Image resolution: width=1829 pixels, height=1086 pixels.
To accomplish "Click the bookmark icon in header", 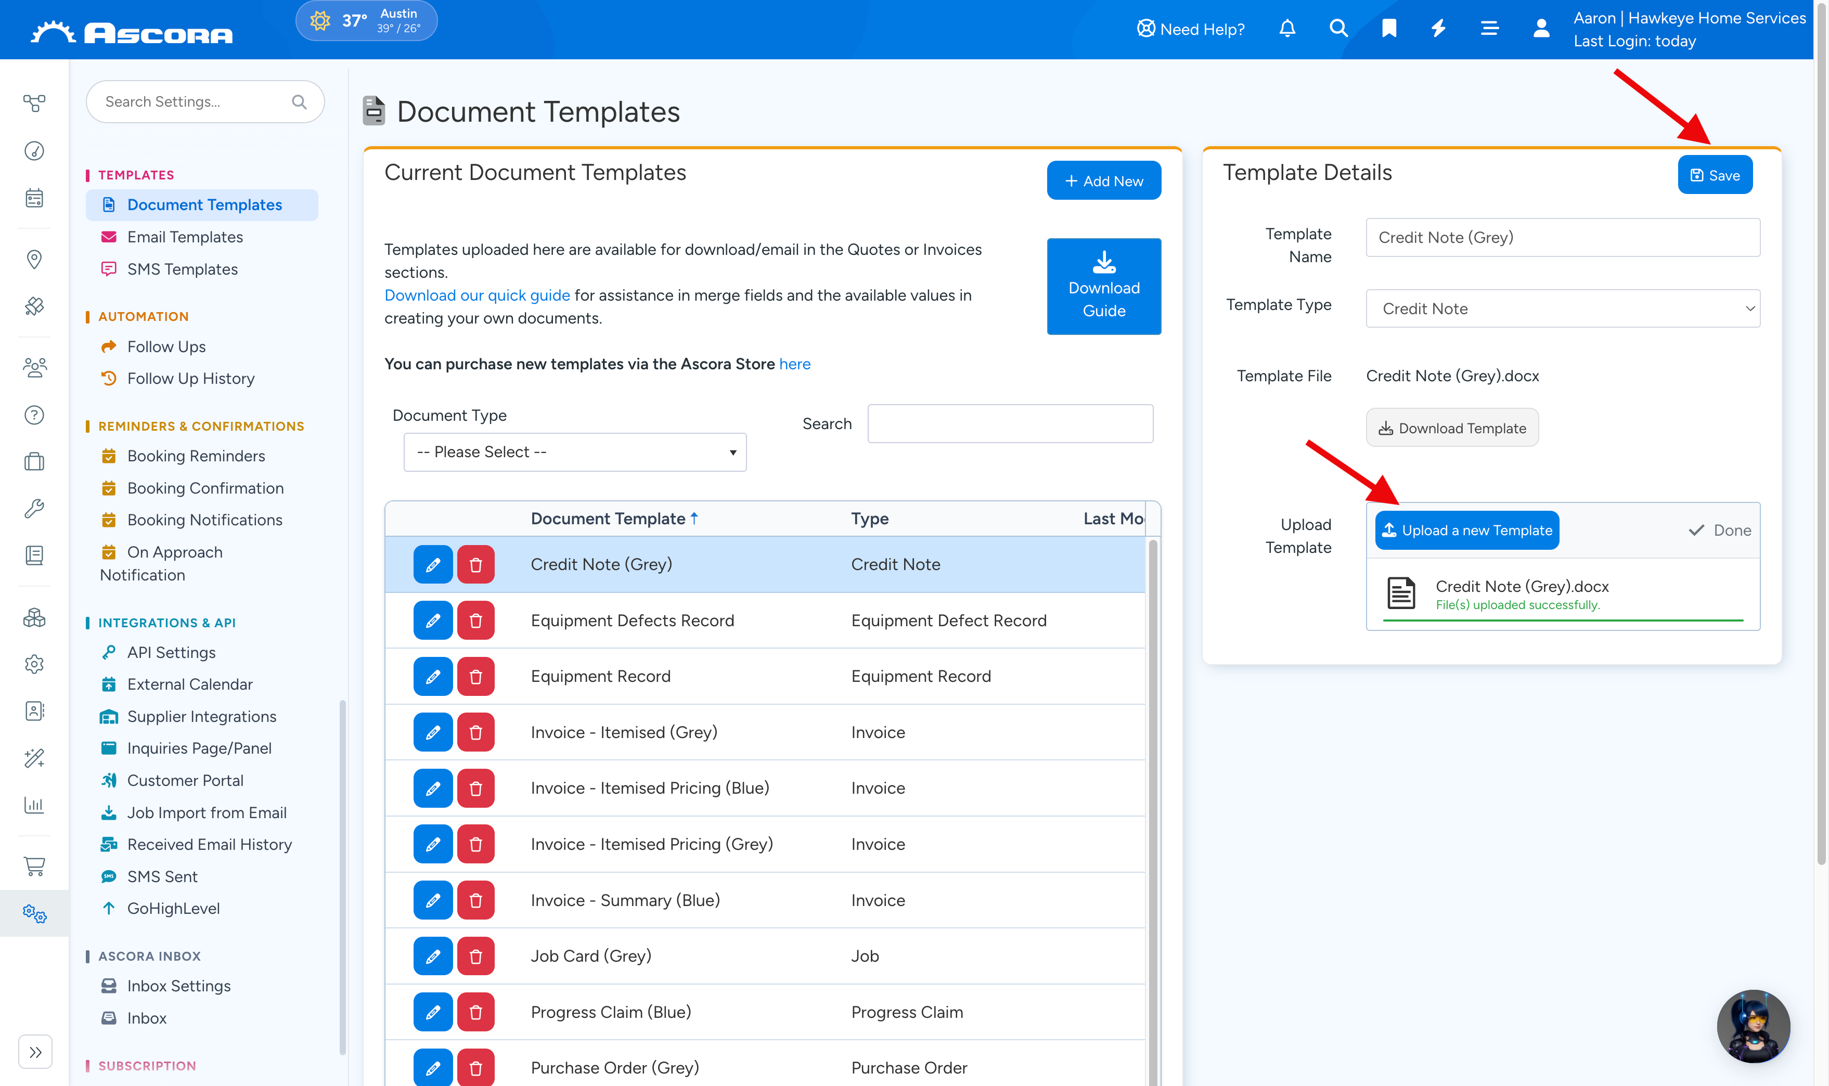I will click(1388, 29).
